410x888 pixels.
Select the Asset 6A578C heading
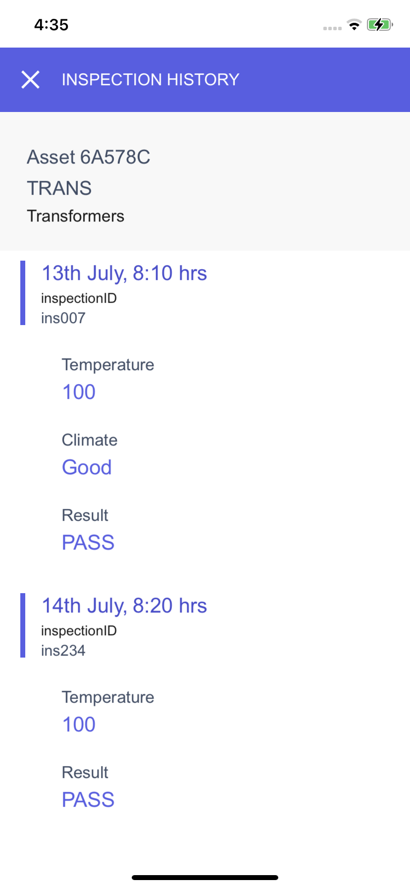[89, 157]
